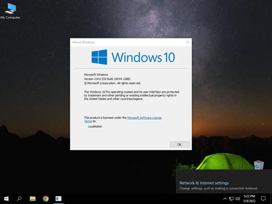Click the connection metered description text
This screenshot has width=272, height=204.
(x=219, y=188)
